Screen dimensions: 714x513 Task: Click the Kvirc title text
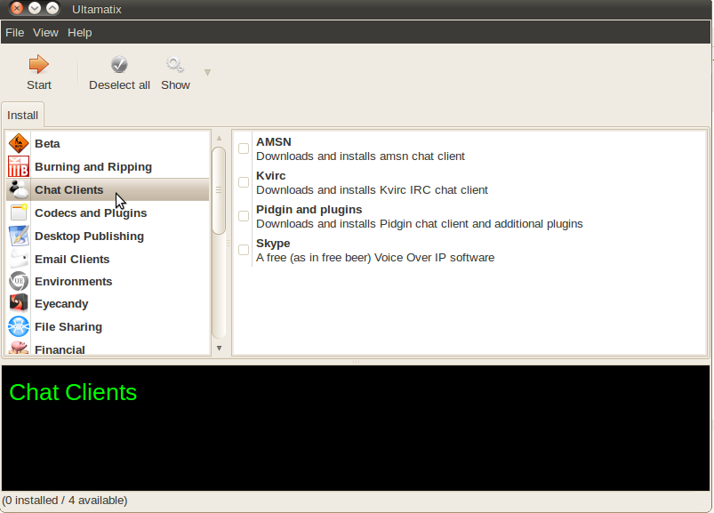[271, 176]
